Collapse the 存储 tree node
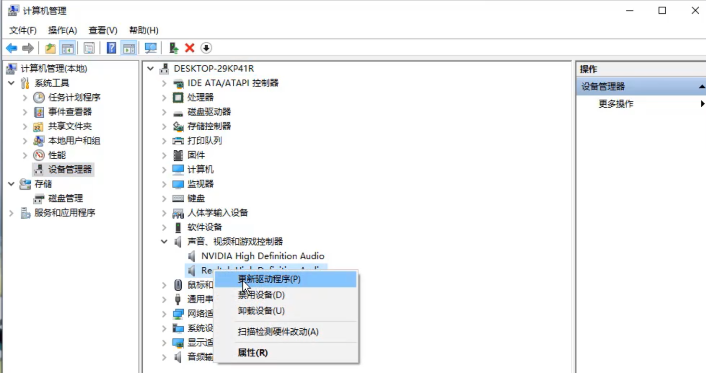 click(12, 184)
